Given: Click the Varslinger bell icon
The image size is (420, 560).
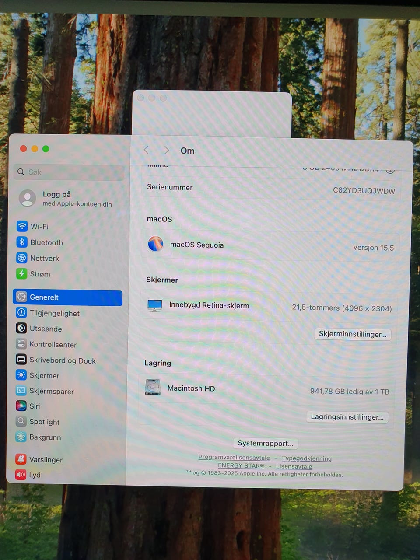Looking at the screenshot, I should [21, 459].
